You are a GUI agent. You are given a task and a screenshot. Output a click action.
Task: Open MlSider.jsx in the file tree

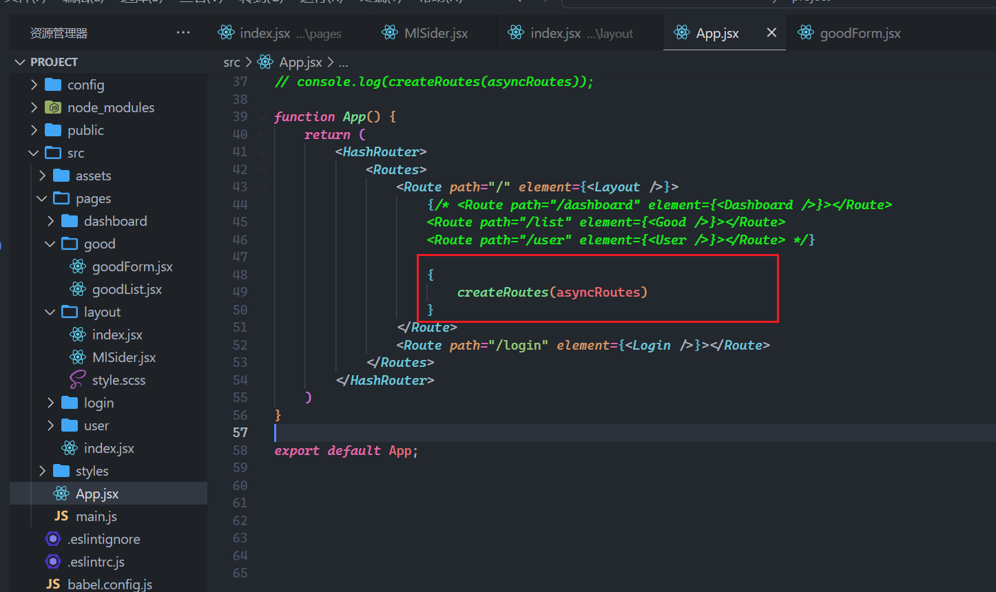[124, 357]
